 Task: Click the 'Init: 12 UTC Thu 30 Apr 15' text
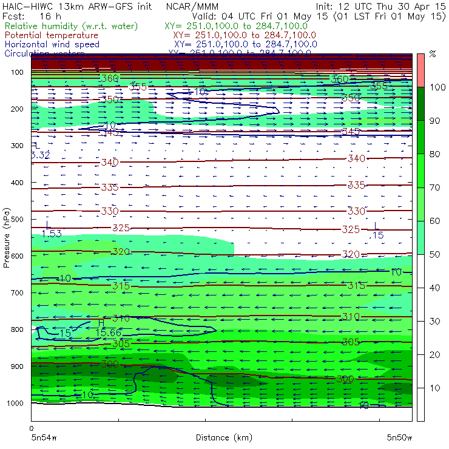[x=381, y=6]
